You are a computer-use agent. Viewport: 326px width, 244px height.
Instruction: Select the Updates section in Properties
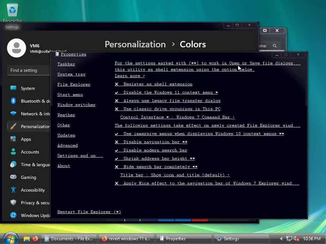pos(66,135)
